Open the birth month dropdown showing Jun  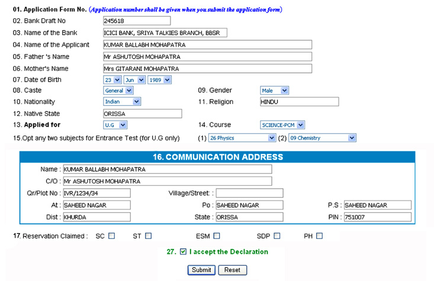134,80
